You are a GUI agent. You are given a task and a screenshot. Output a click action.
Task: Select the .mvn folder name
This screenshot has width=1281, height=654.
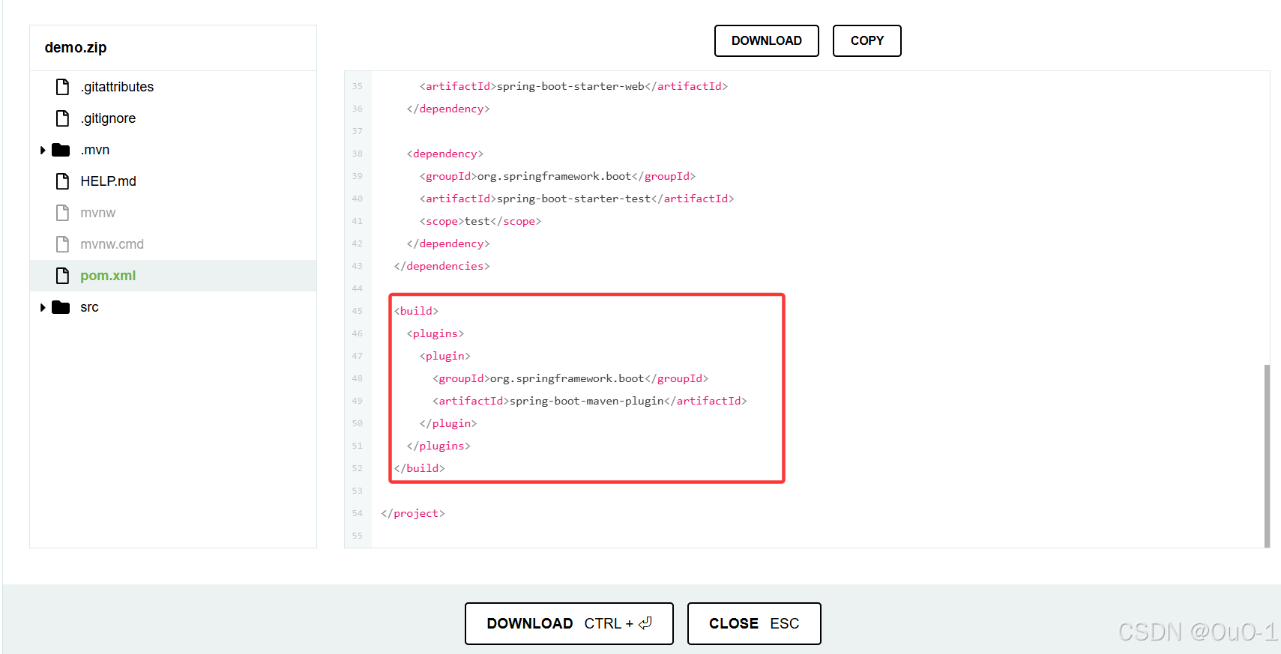coord(95,150)
